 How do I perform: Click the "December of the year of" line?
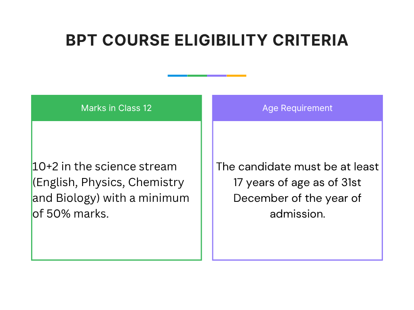point(298,198)
